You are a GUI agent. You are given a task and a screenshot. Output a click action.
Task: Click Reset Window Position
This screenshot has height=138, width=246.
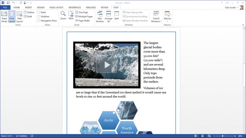pyautogui.click(x=135, y=21)
